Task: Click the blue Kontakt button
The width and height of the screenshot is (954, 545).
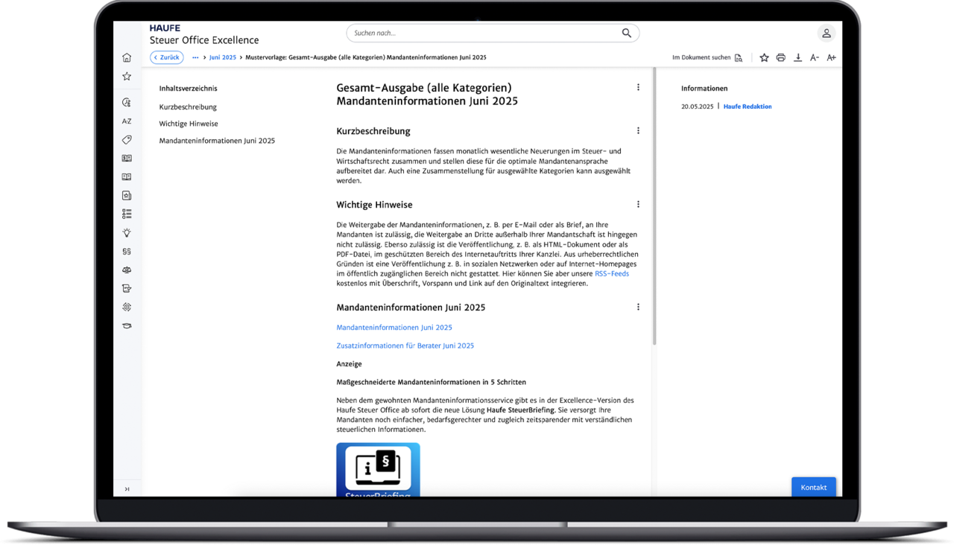Action: [814, 487]
